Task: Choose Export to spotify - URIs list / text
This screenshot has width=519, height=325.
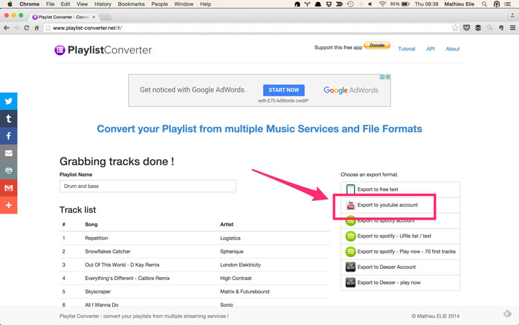Action: [400, 236]
